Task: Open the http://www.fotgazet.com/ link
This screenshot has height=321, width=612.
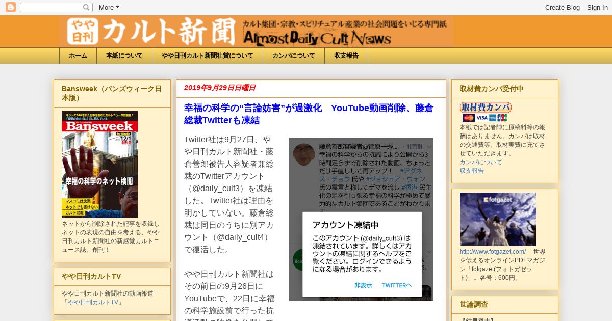Action: point(493,252)
